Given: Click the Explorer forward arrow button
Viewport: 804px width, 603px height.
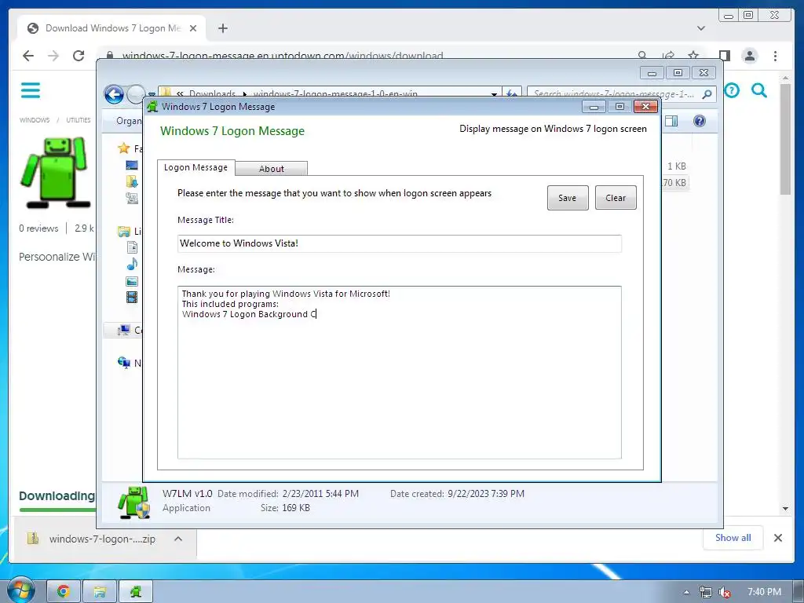Looking at the screenshot, I should pyautogui.click(x=136, y=94).
